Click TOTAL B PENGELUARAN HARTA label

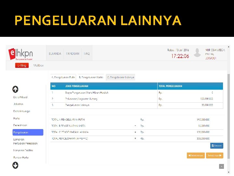[69, 126]
